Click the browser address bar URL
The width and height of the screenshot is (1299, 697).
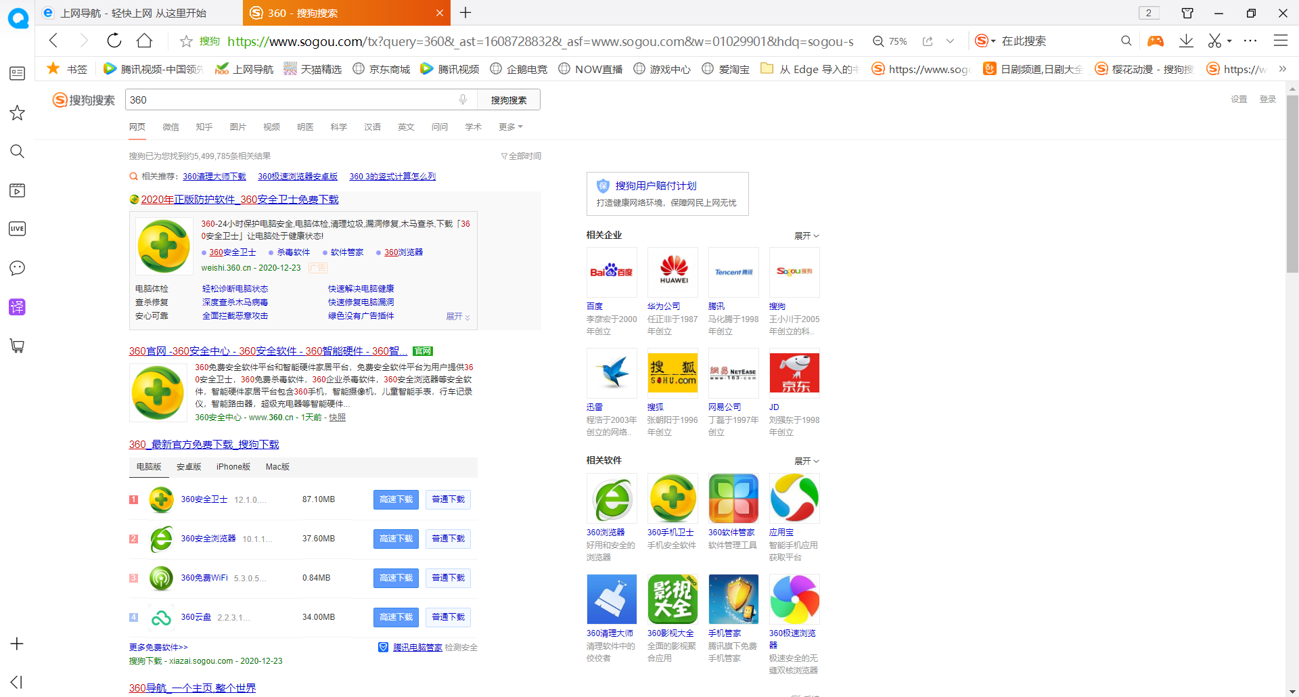(x=540, y=41)
